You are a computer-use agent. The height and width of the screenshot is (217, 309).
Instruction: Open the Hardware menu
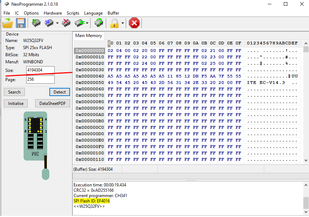53,13
